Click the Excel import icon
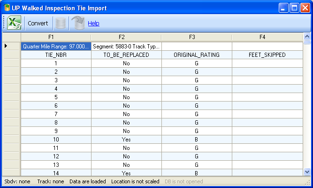This screenshot has width=313, height=188. pyautogui.click(x=14, y=23)
